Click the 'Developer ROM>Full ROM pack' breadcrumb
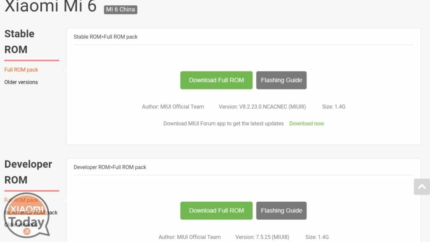The image size is (430, 242). pos(110,167)
